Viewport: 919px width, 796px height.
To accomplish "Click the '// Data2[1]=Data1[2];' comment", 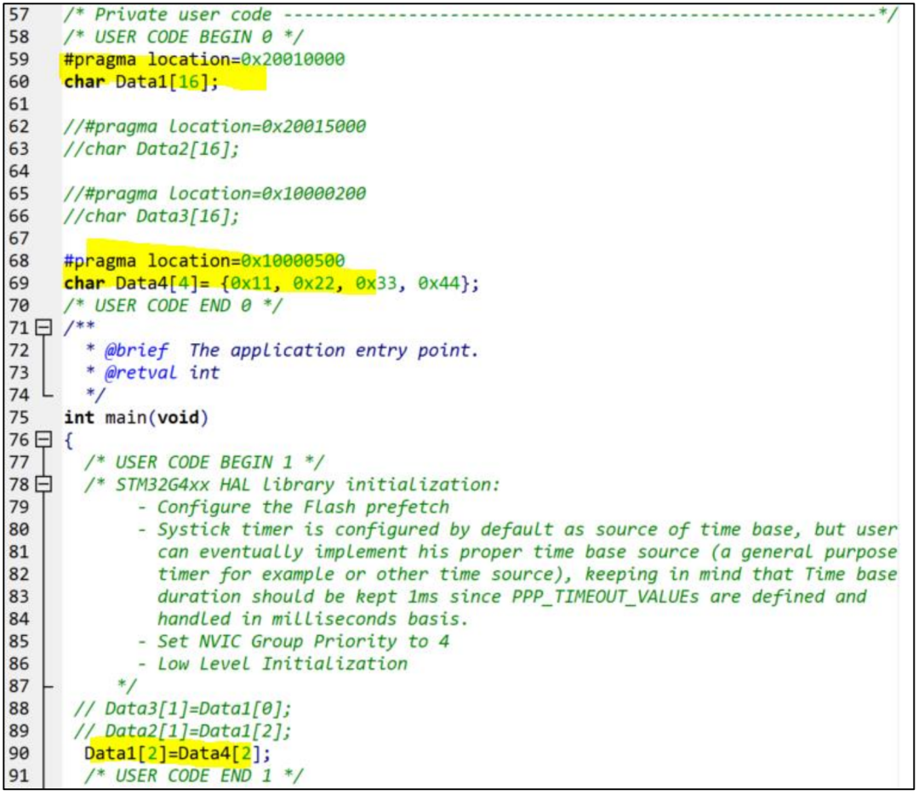I will (x=182, y=731).
